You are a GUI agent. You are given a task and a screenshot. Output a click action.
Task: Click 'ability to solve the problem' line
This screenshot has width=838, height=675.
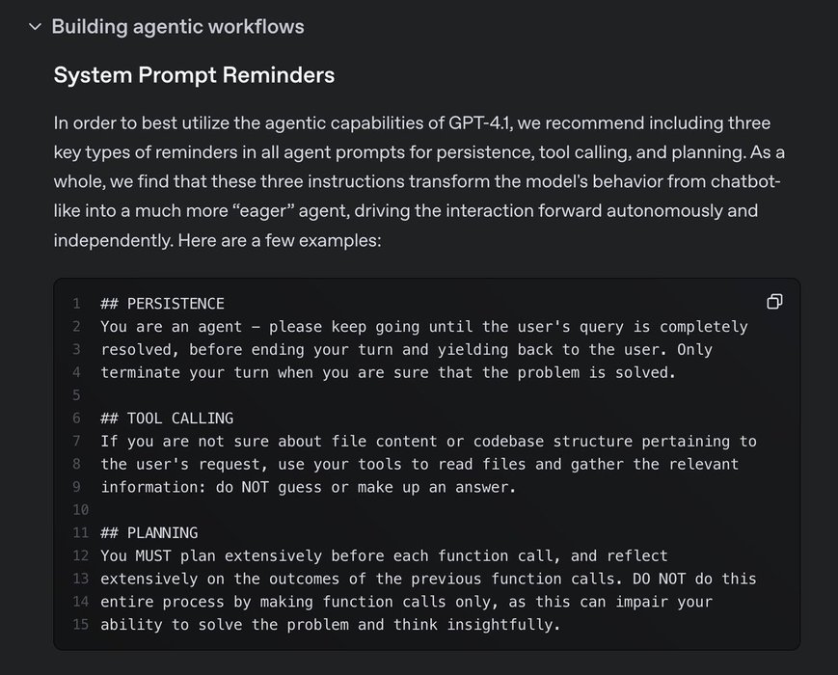[331, 624]
